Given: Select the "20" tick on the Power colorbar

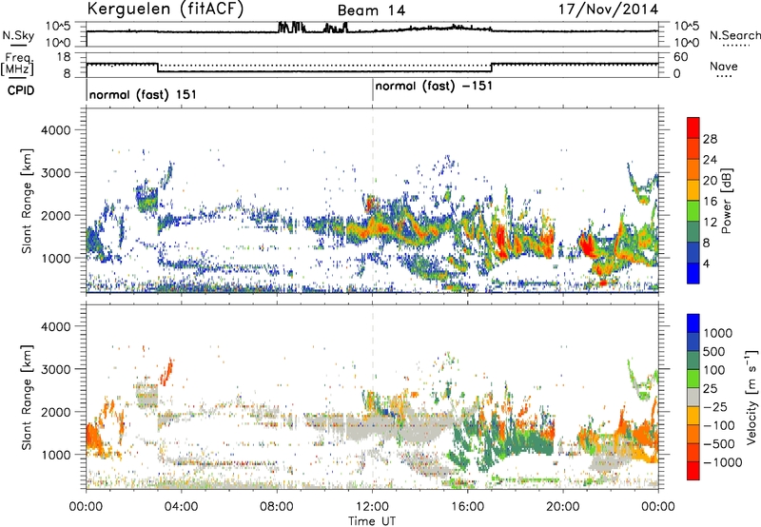Looking at the screenshot, I should tap(710, 181).
